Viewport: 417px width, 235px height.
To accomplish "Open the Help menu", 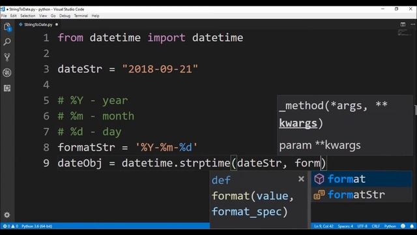I will 95,16.
